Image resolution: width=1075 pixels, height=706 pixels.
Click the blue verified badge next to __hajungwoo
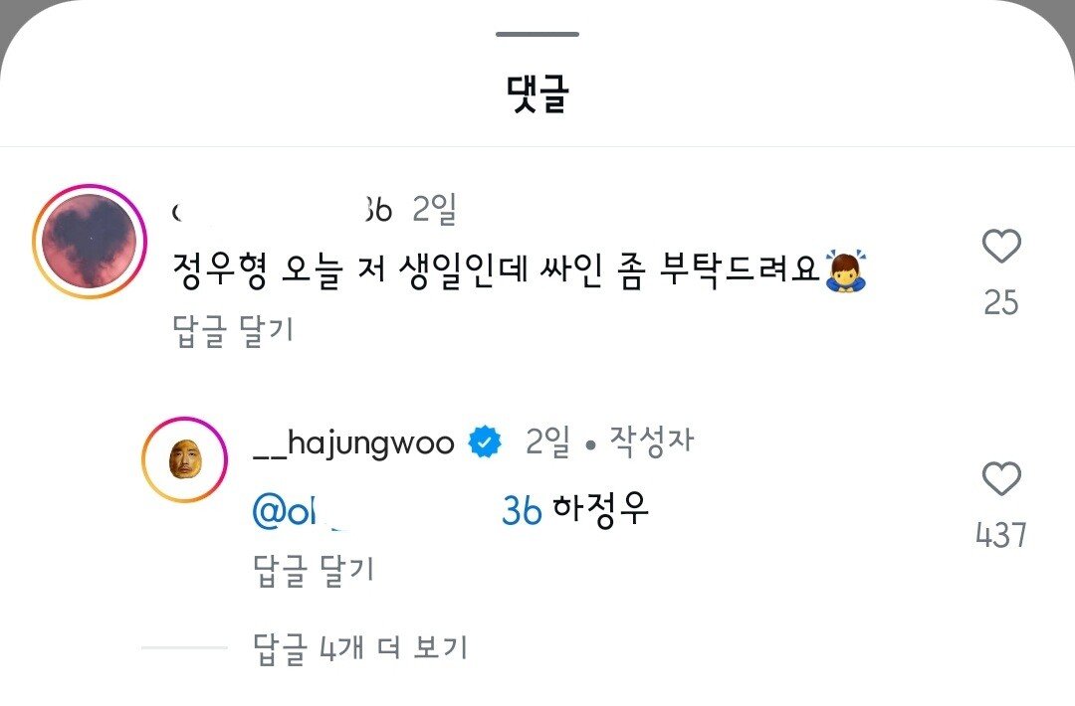coord(485,441)
